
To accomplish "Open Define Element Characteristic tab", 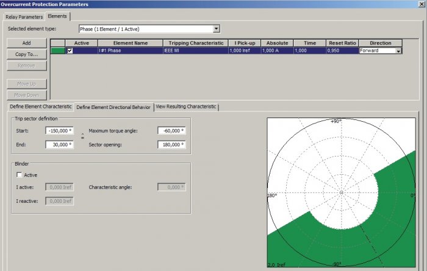I will click(41, 107).
